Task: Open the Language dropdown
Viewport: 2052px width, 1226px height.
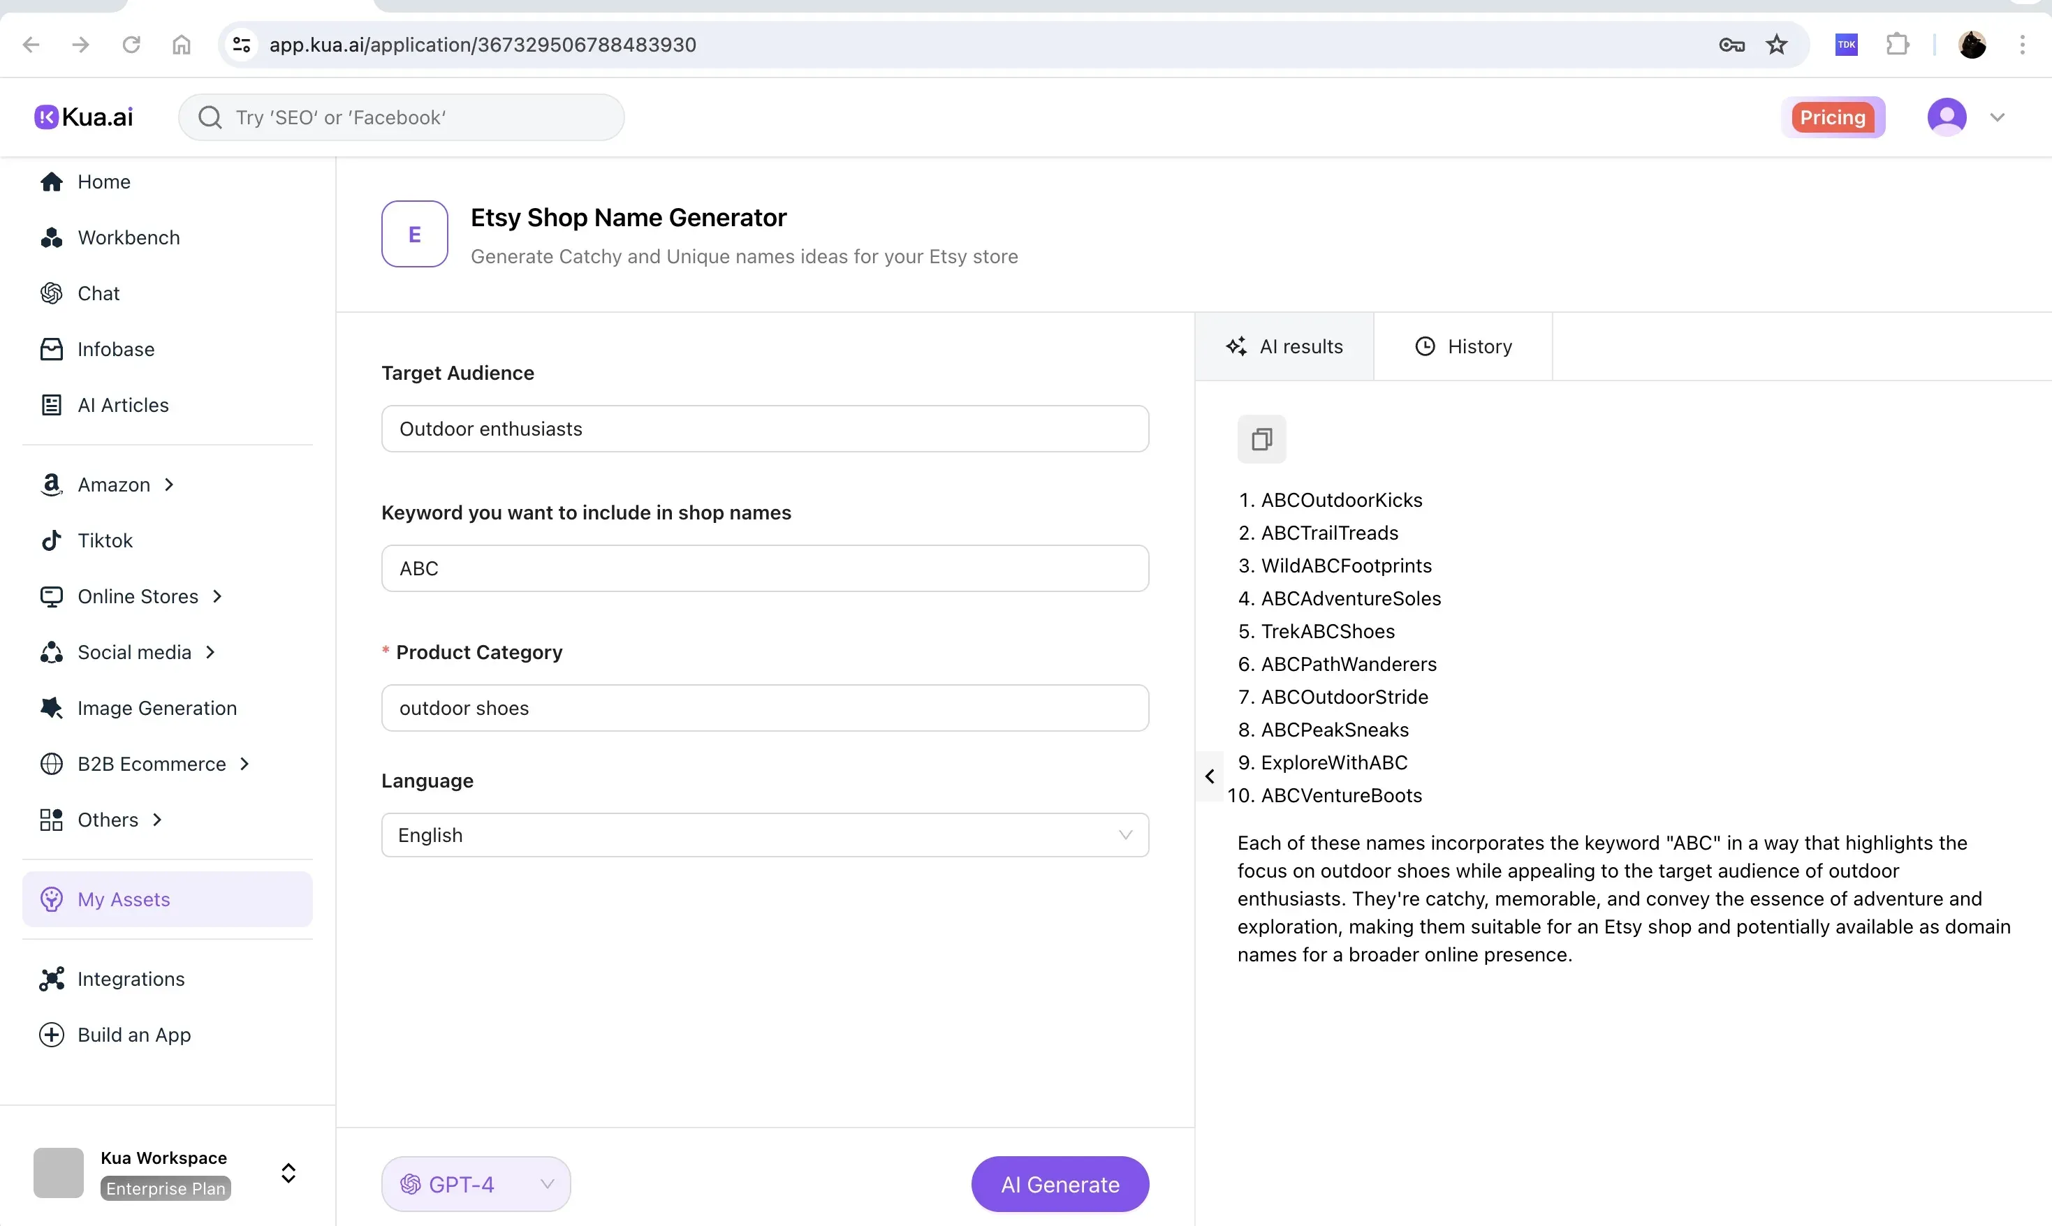Action: coord(765,834)
